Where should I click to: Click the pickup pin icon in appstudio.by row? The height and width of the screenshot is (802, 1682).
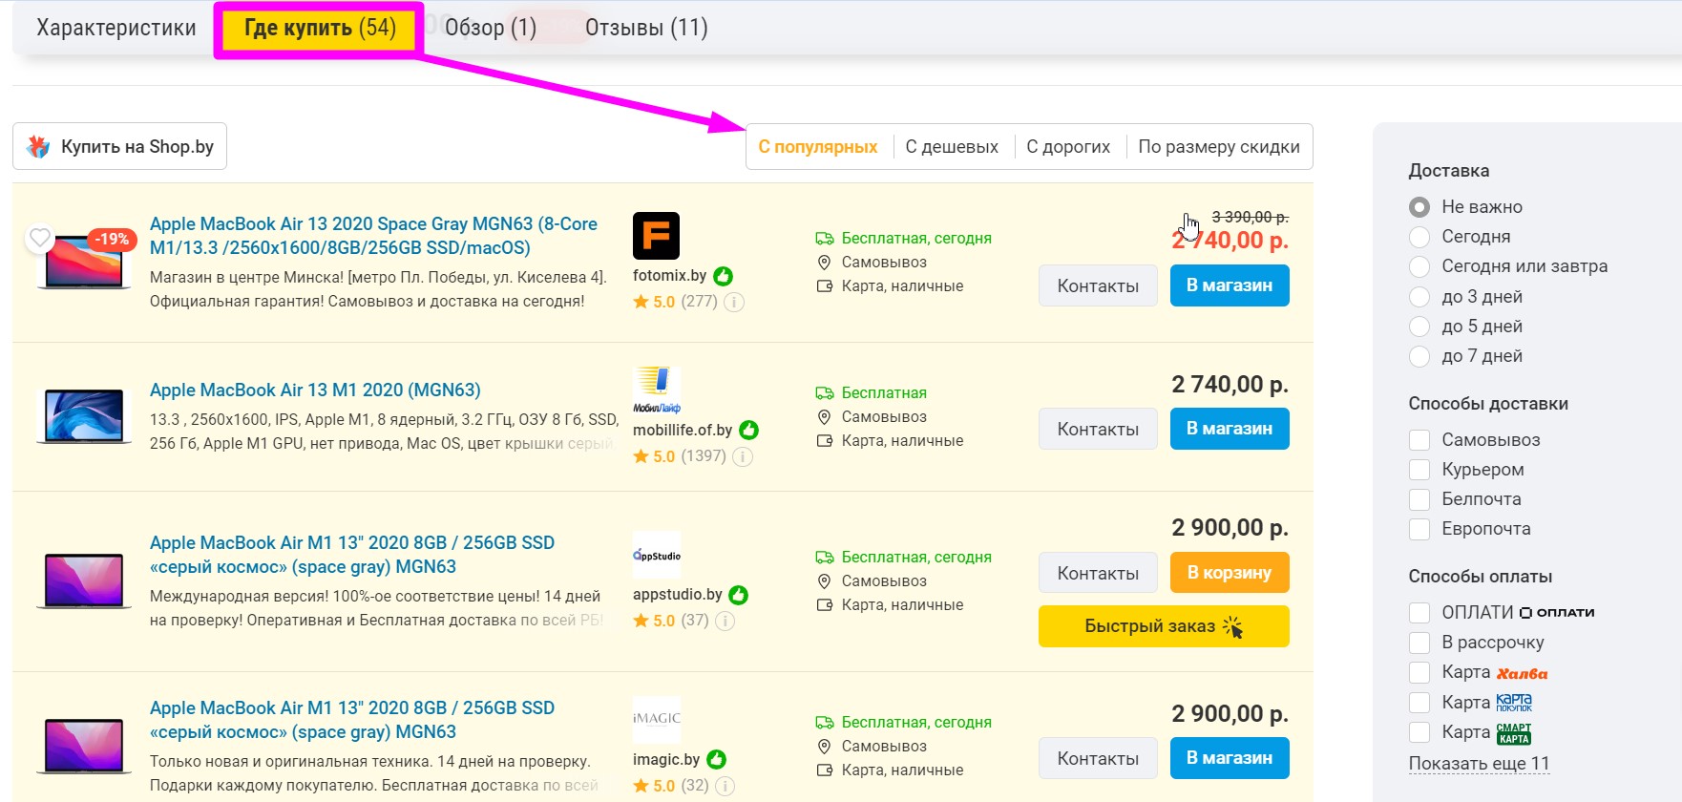tap(825, 580)
